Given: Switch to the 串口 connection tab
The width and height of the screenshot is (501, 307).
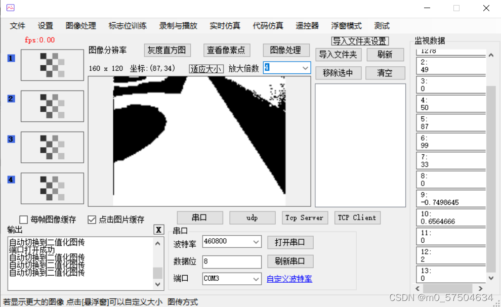Looking at the screenshot, I should point(200,218).
